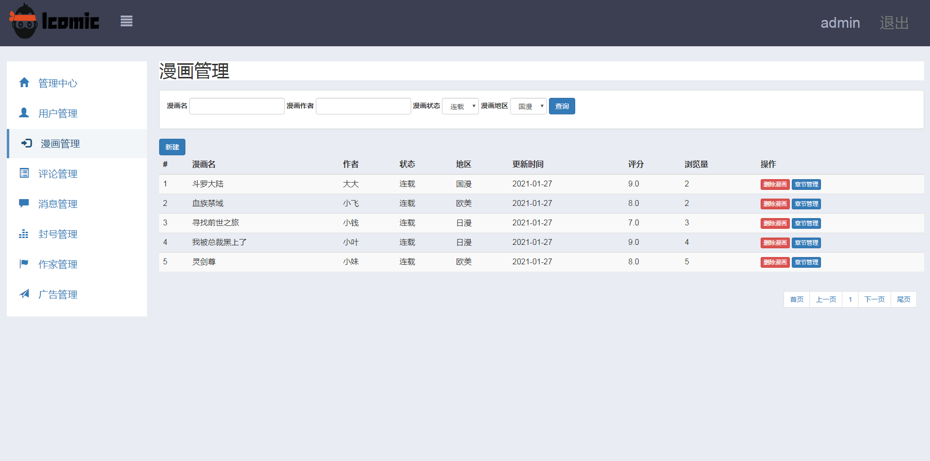Click author cell 小钱

click(351, 223)
